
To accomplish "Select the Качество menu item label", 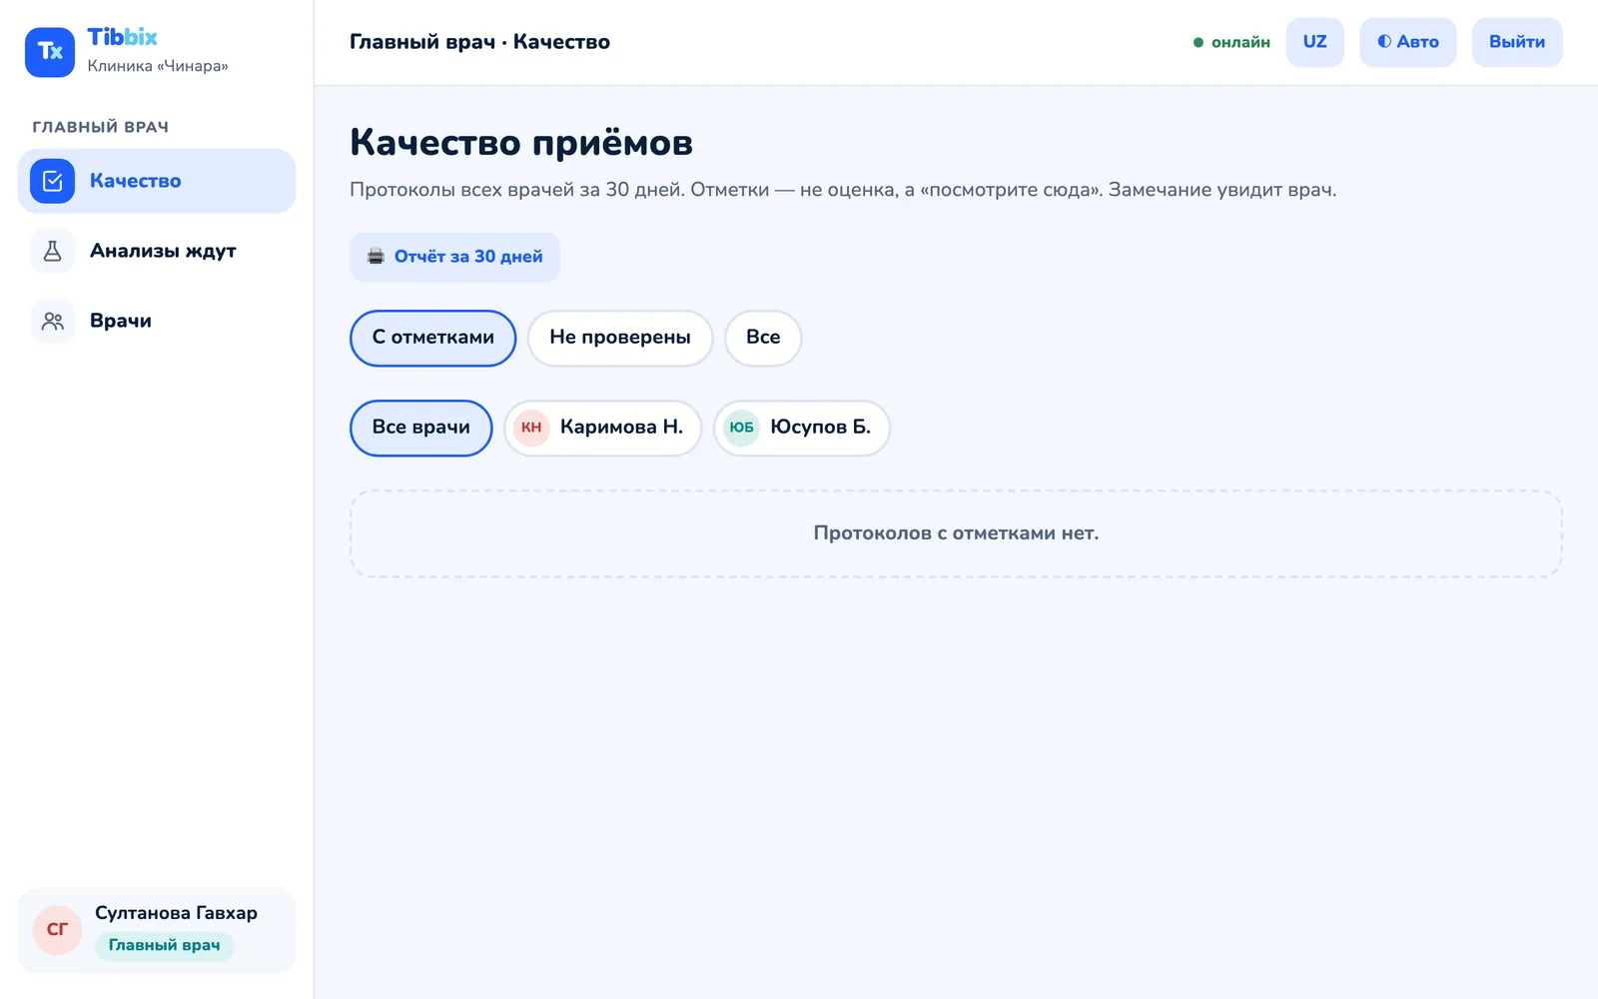I will pos(136,181).
